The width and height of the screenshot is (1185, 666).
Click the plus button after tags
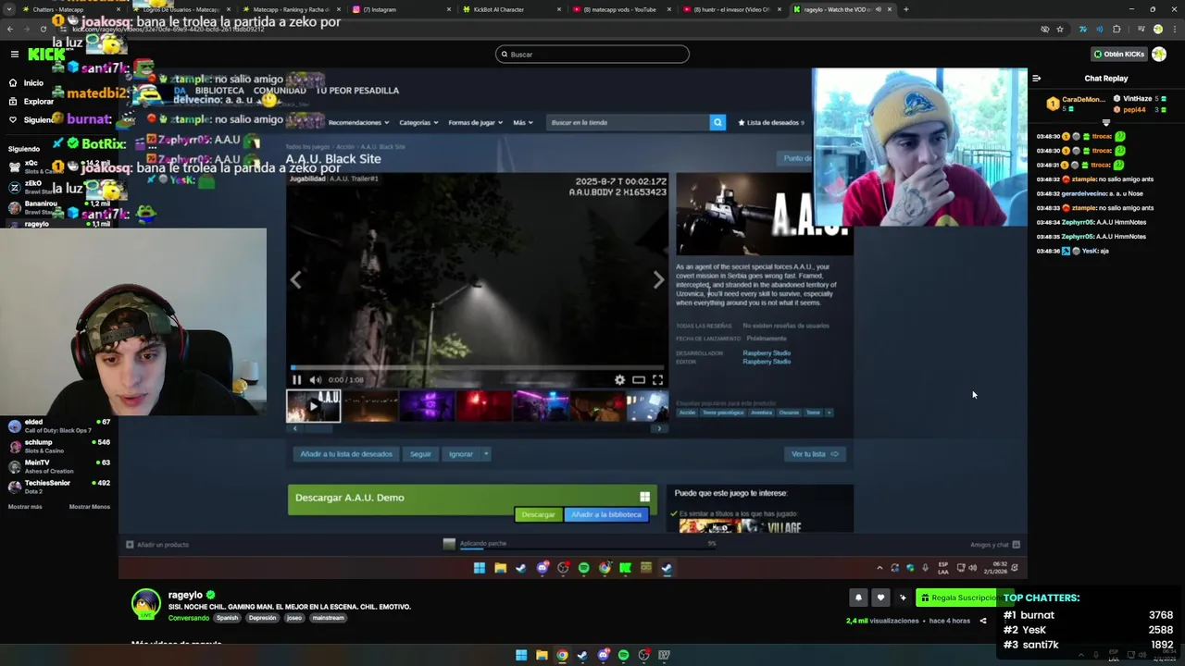point(829,413)
